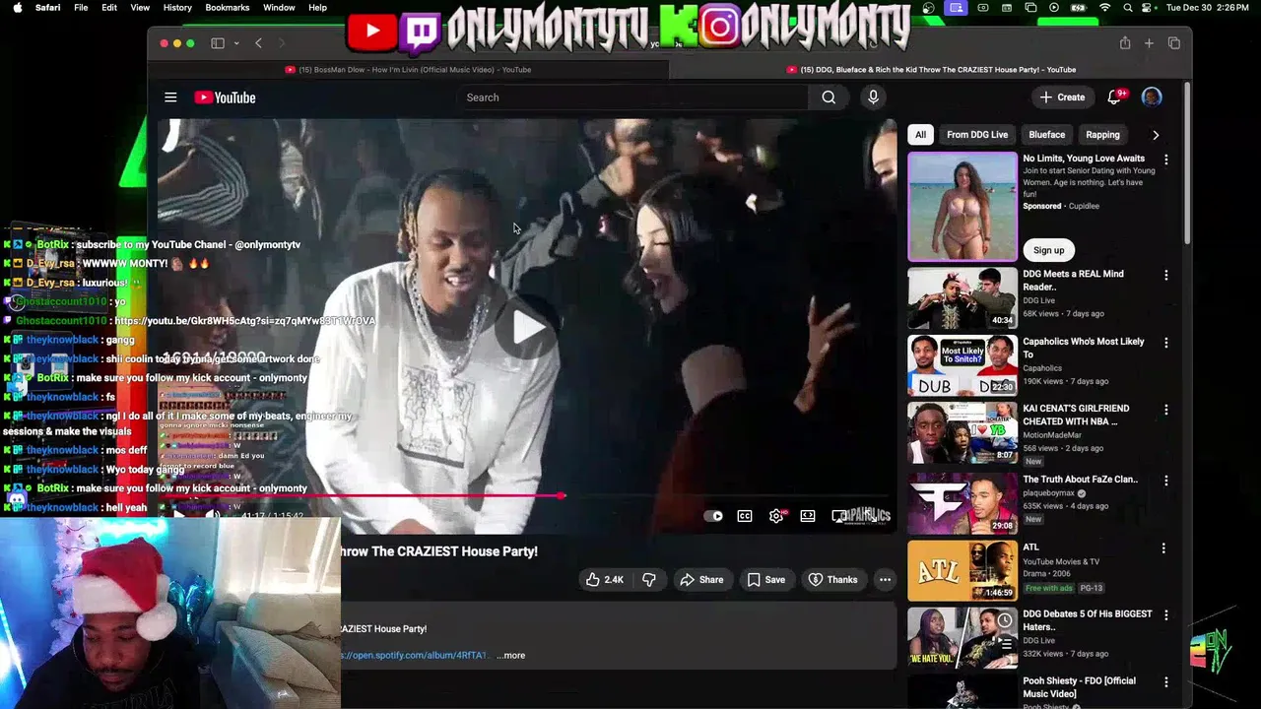The height and width of the screenshot is (709, 1261).
Task: Open DDG Debates 5 Of His BIGGEST Haters
Action: [x=962, y=637]
